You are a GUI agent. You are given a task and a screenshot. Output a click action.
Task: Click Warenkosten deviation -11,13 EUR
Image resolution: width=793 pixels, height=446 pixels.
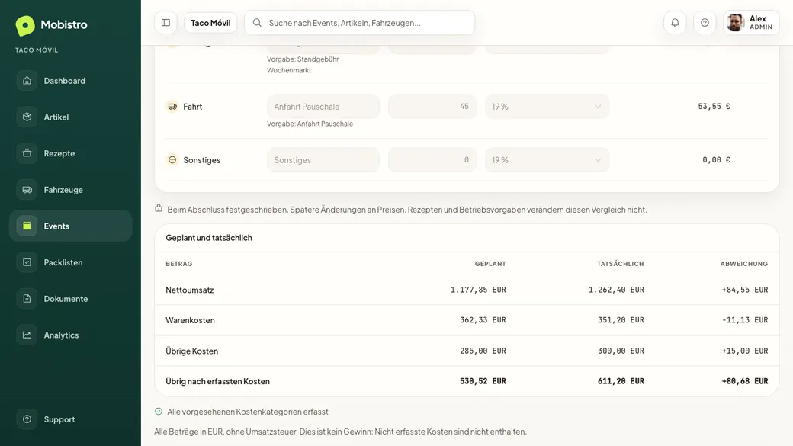coord(745,320)
